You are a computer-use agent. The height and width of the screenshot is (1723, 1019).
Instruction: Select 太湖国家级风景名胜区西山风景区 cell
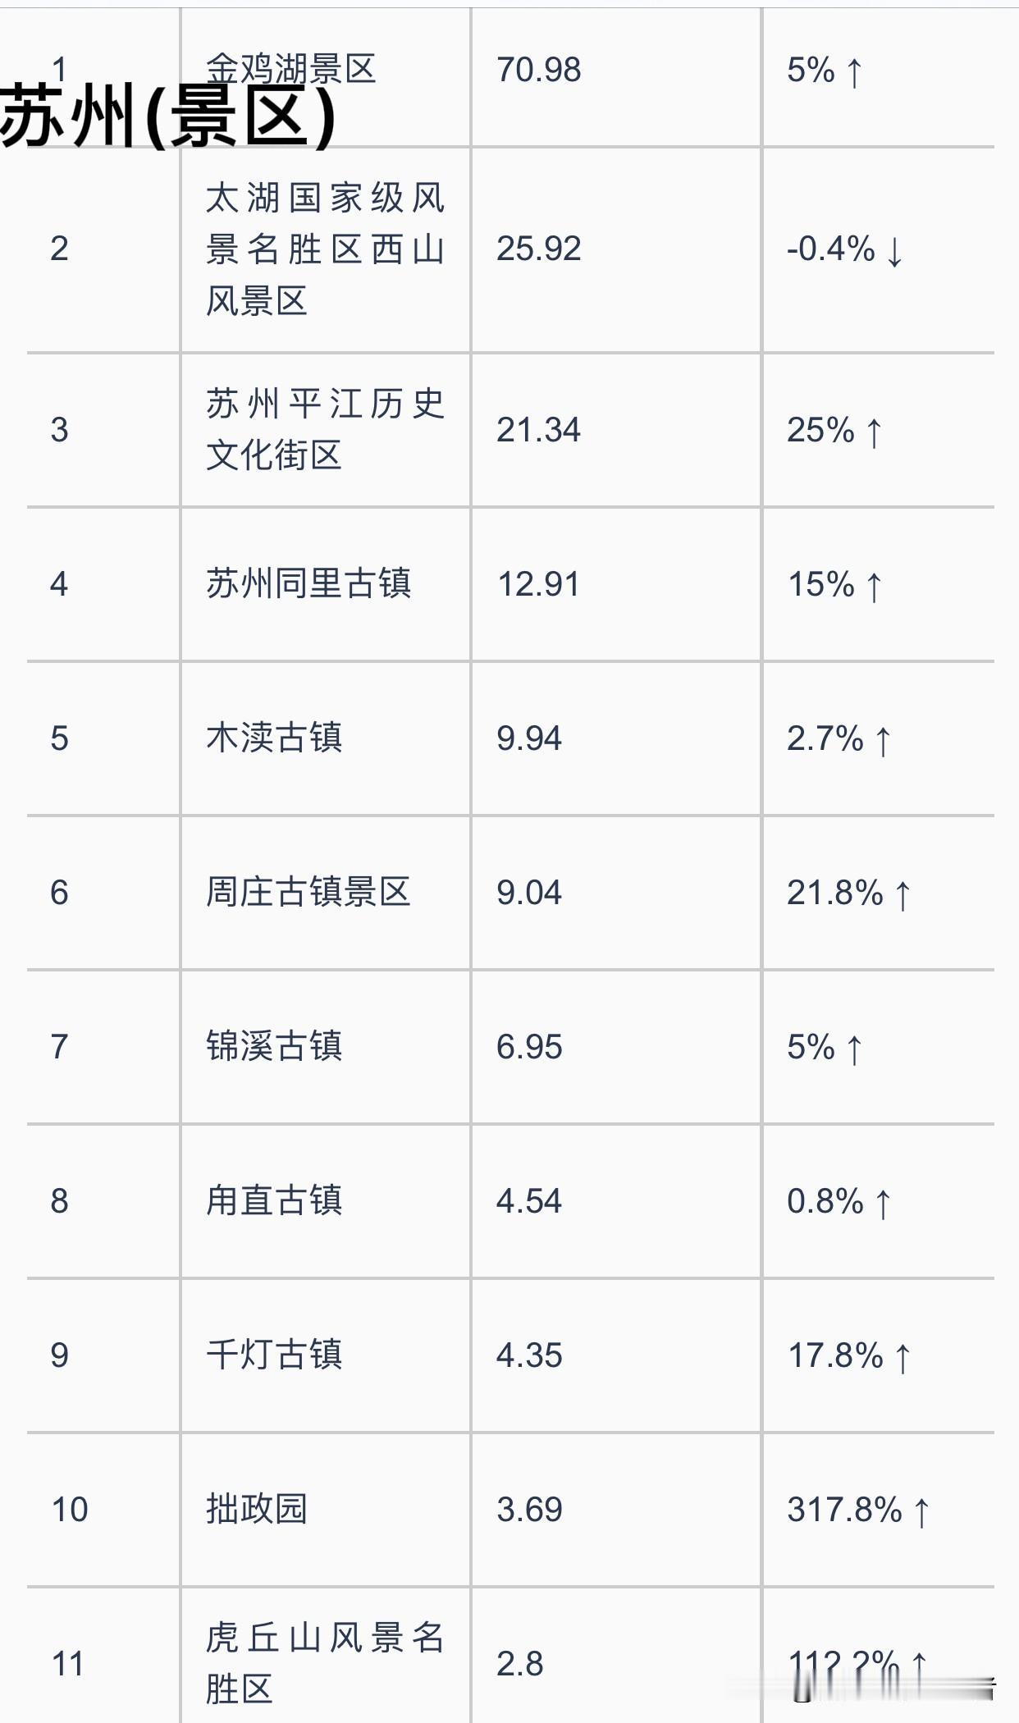[x=325, y=249]
